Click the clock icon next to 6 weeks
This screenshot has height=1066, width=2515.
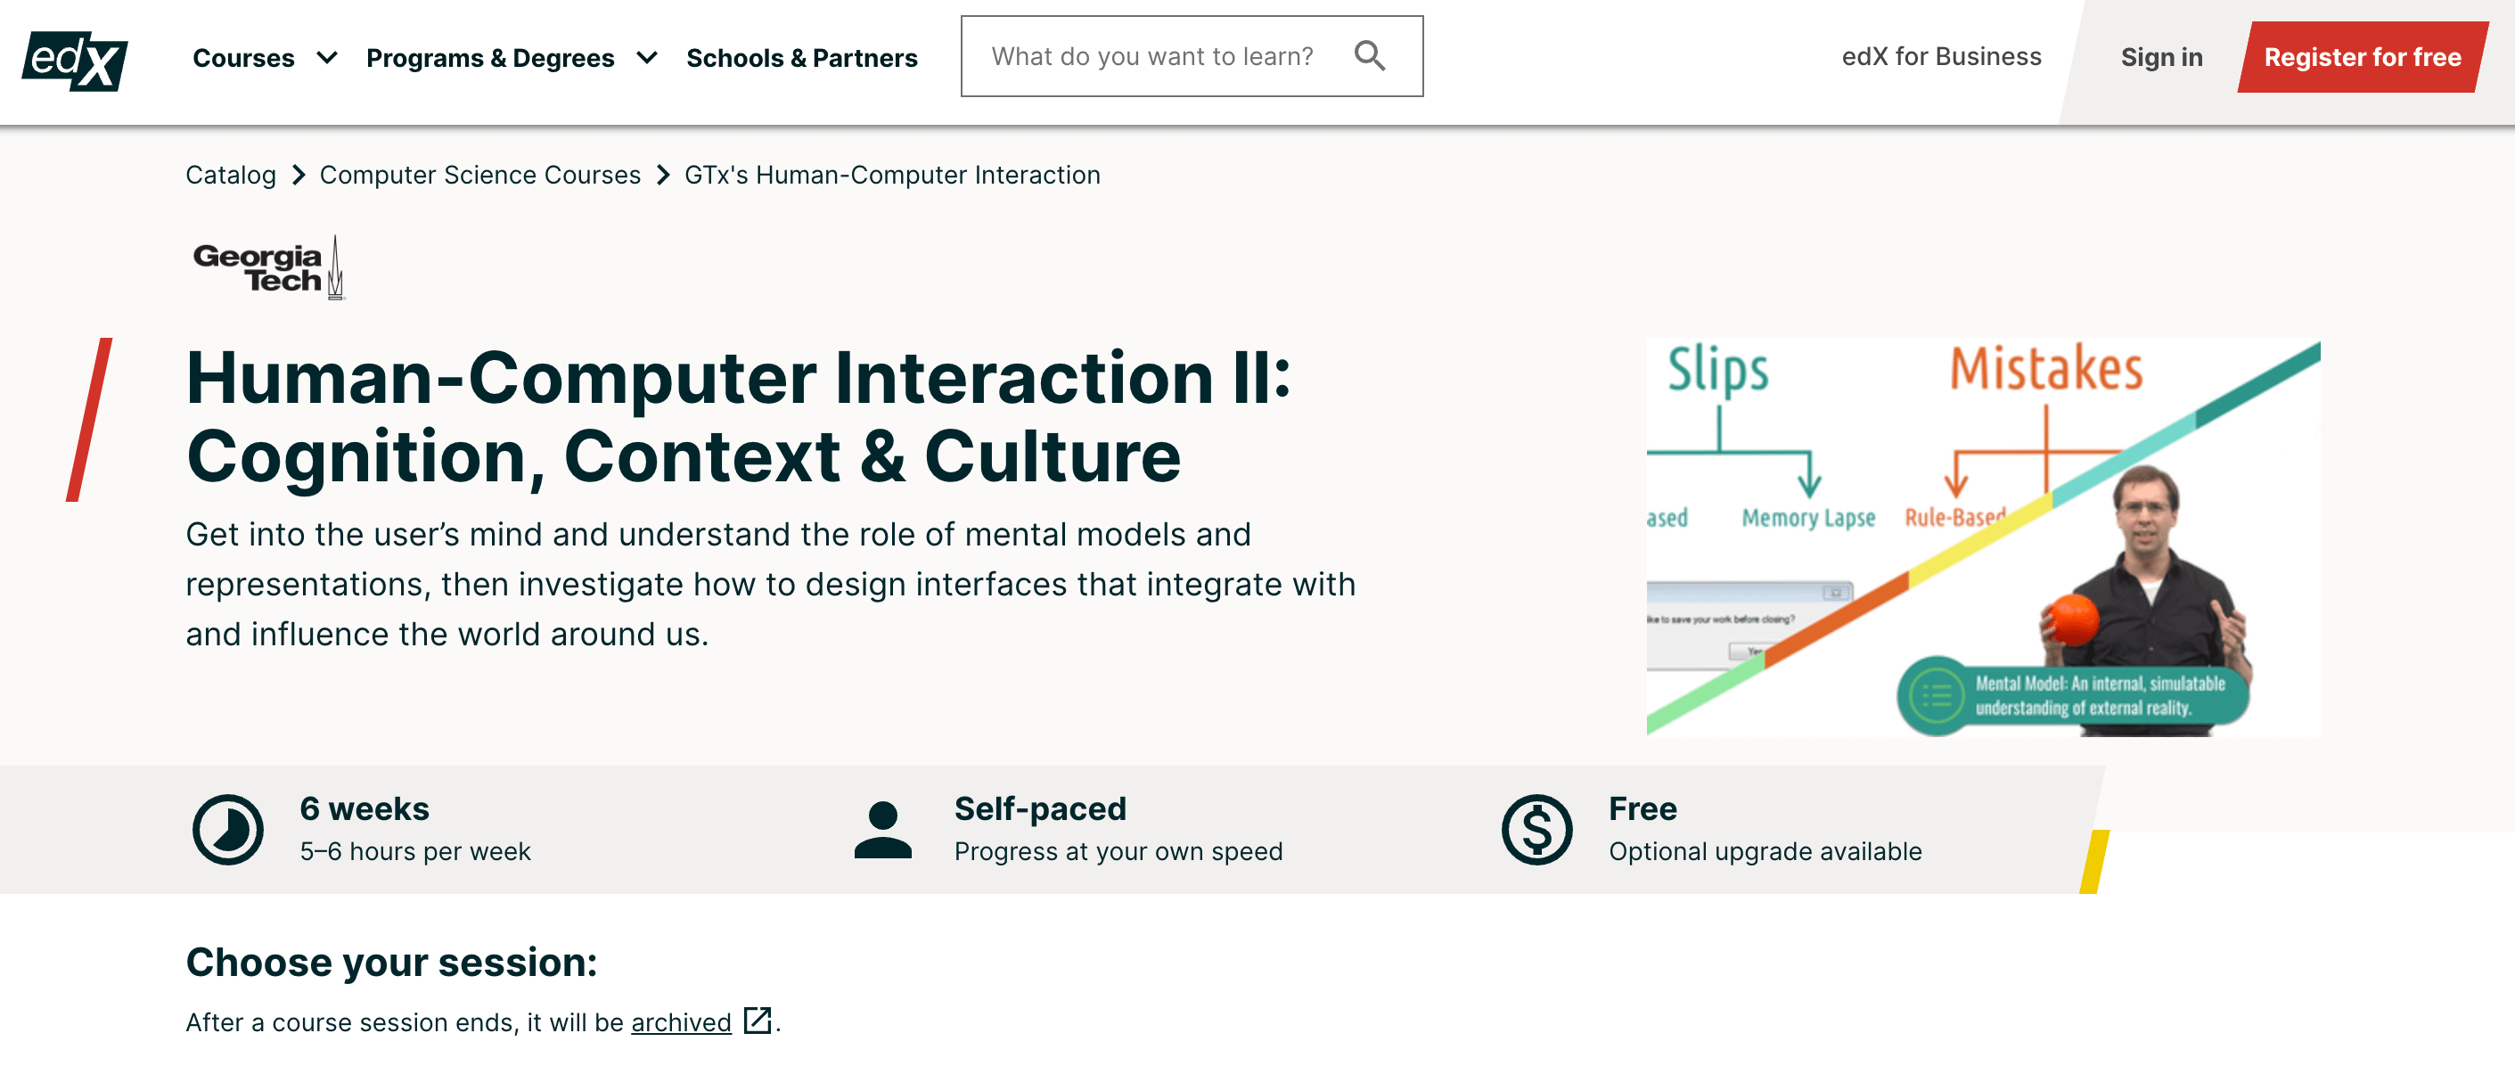coord(225,829)
